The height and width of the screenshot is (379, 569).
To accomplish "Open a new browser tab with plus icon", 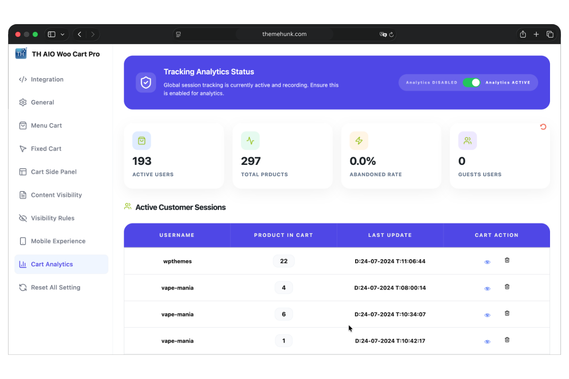I will (536, 34).
